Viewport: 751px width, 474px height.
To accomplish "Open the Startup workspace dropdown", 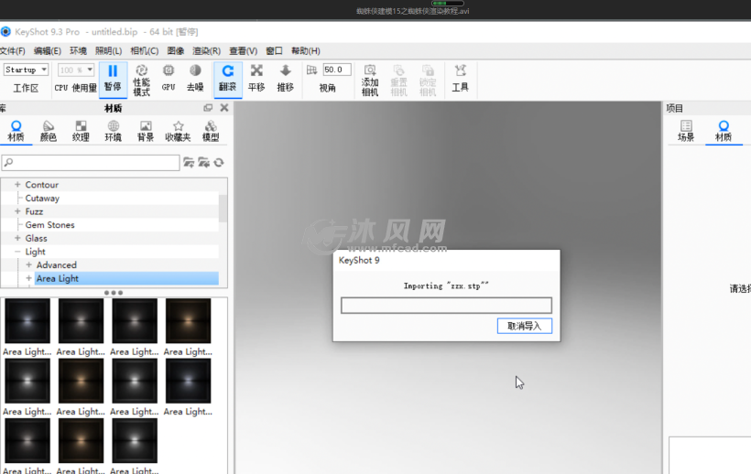I will (x=27, y=70).
